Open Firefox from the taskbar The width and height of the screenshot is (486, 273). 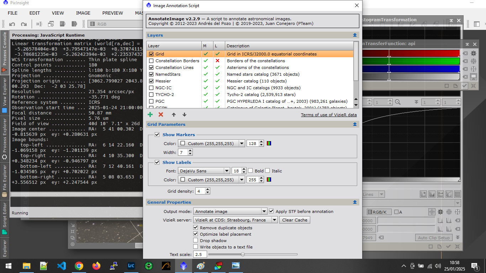tap(96, 266)
